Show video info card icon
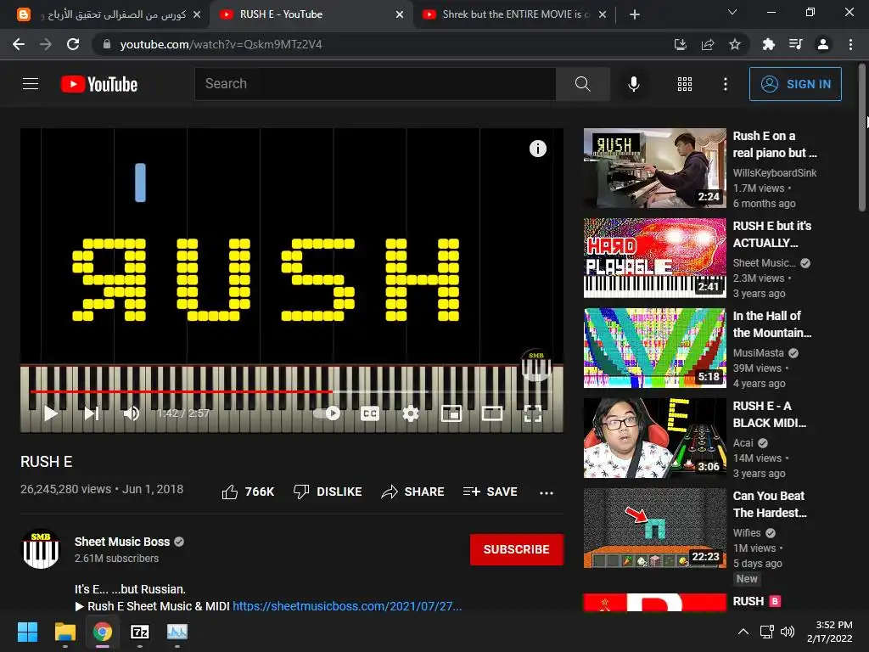 coord(537,149)
